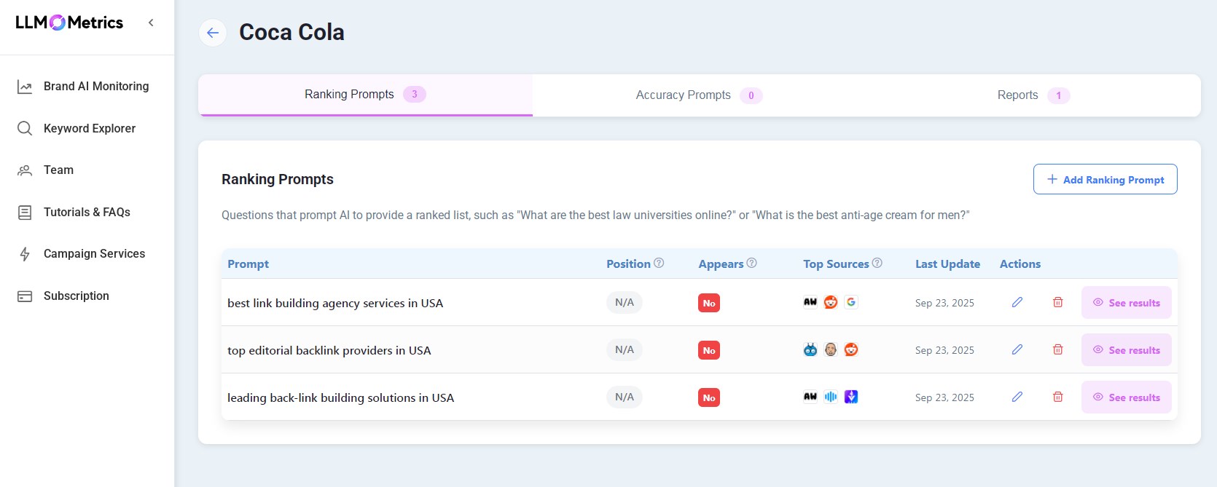Click prompt text 'leading back-link building solutions in USA'

point(341,398)
